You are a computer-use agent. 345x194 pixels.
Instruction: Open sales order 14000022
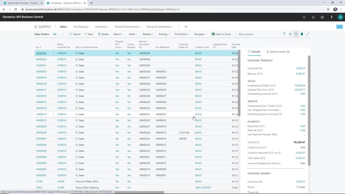[41, 59]
